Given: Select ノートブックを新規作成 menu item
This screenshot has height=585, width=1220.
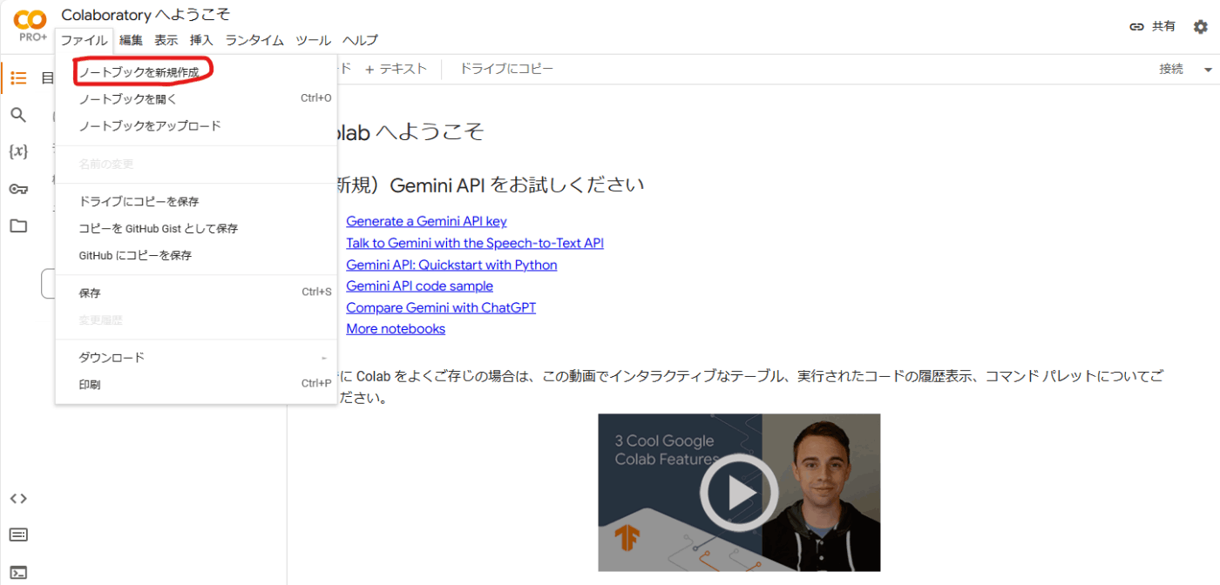Looking at the screenshot, I should coord(196,72).
